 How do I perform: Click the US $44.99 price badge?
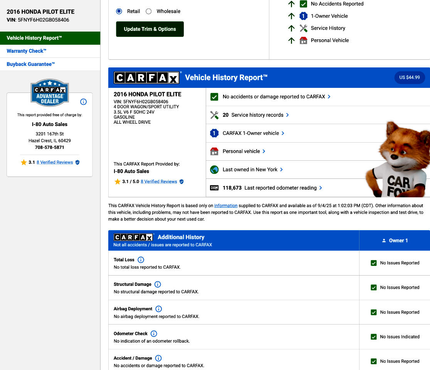pyautogui.click(x=409, y=77)
